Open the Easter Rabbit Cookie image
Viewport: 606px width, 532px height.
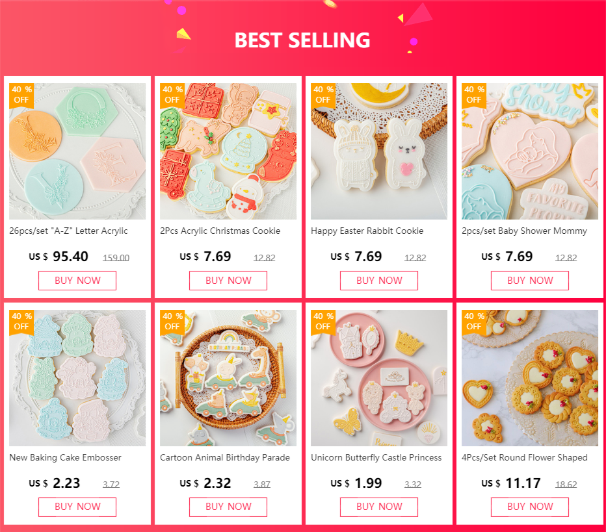coord(378,151)
